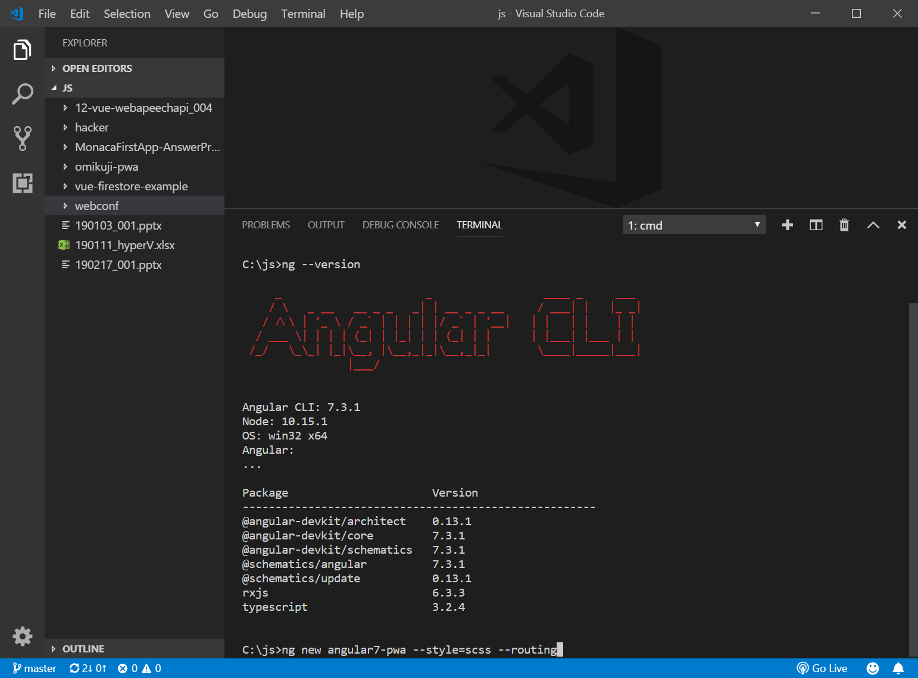Open the Extensions view icon
The width and height of the screenshot is (918, 678).
pos(22,183)
